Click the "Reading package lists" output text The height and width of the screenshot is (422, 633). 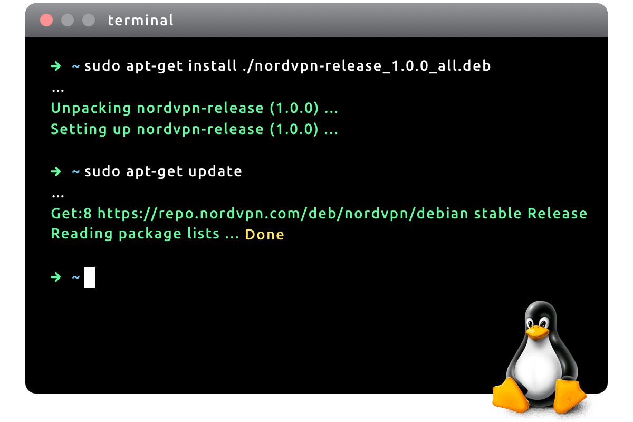135,234
